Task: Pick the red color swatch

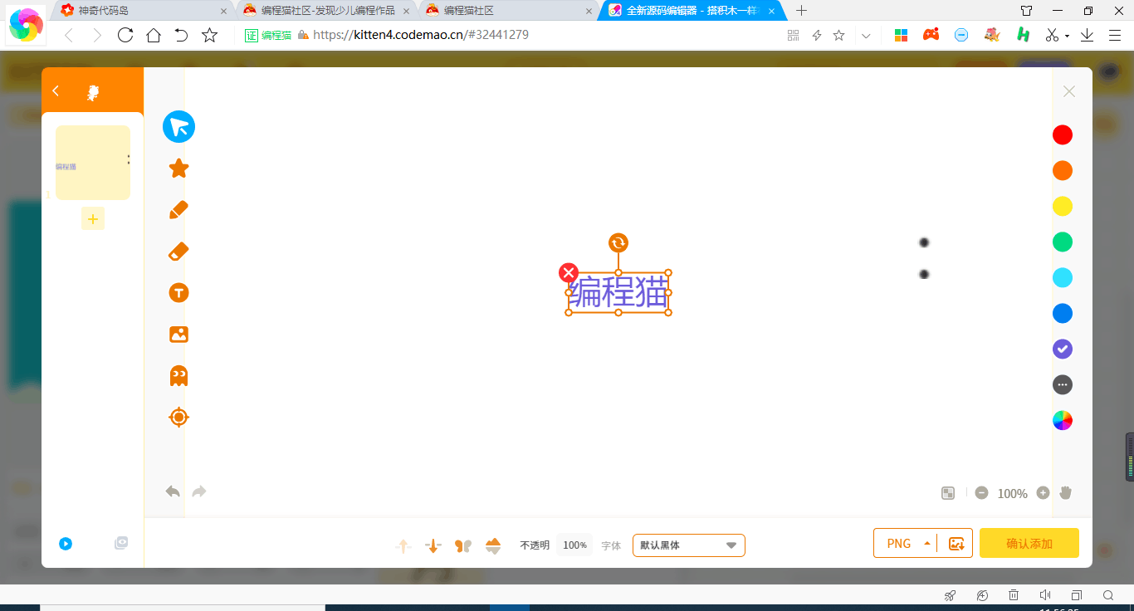Action: tap(1063, 134)
